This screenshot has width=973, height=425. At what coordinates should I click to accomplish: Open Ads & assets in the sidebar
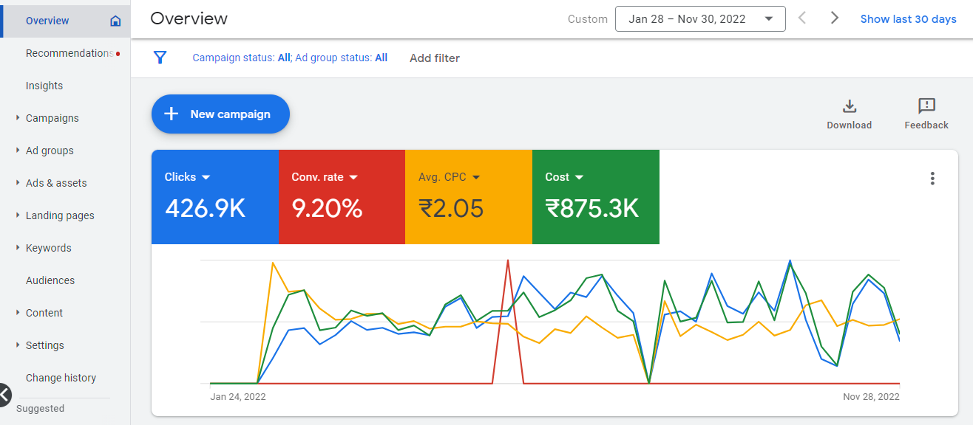[x=56, y=183]
